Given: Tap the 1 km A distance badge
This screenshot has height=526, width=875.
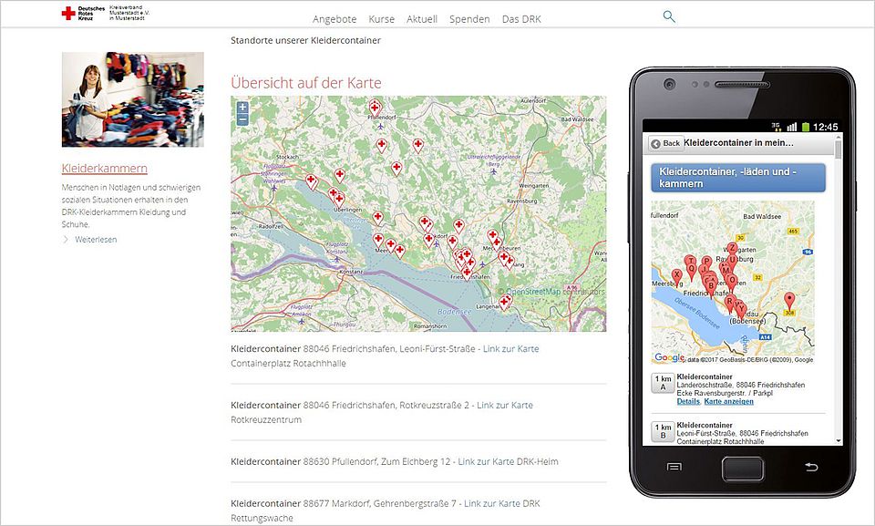Looking at the screenshot, I should 663,383.
